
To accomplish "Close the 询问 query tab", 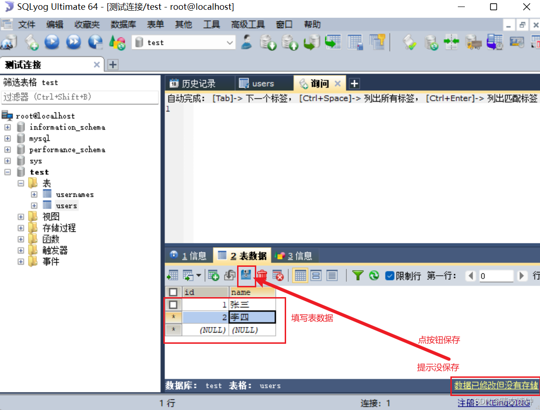I will click(337, 83).
